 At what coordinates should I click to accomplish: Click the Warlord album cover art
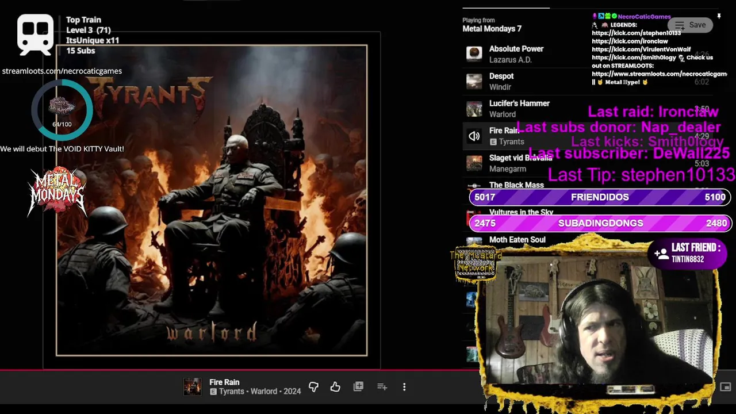coord(212,200)
